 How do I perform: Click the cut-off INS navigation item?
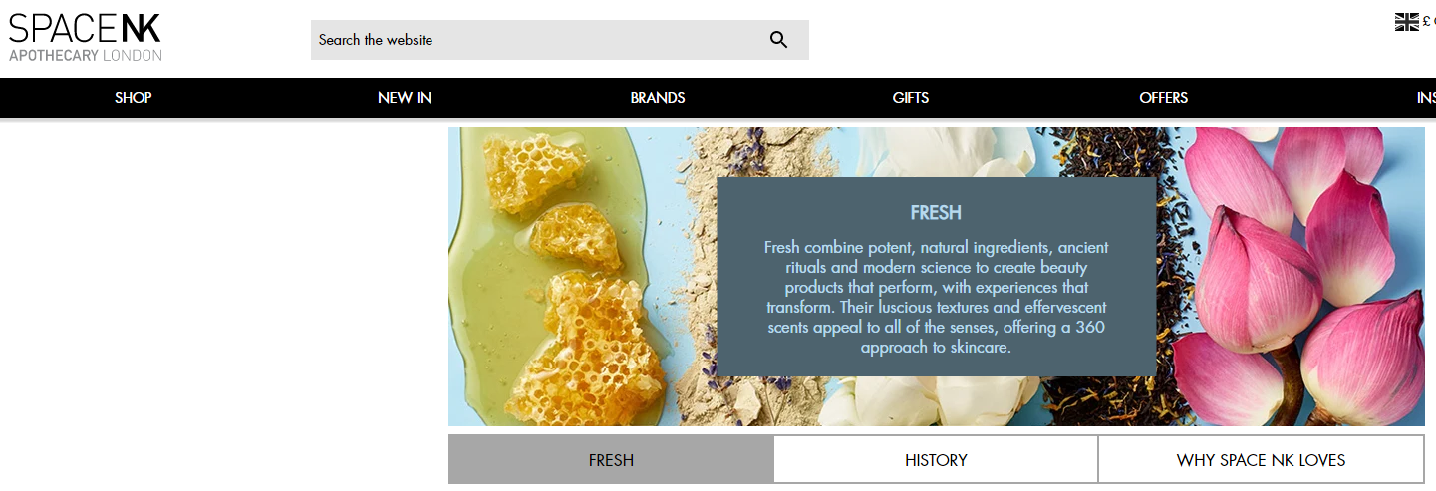1425,98
